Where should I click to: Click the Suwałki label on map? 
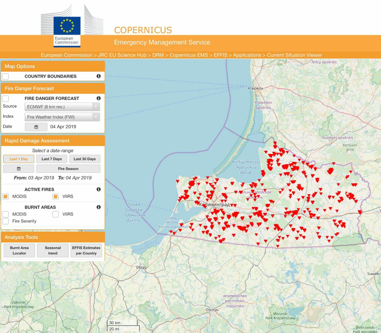point(374,274)
